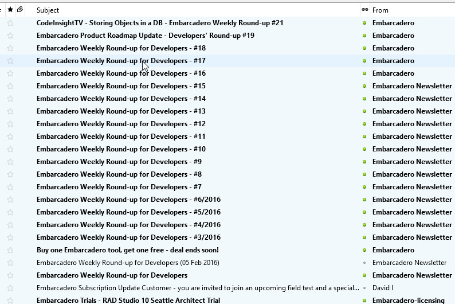Star the Weekly Round-up #17 message
The height and width of the screenshot is (304, 455).
point(10,61)
